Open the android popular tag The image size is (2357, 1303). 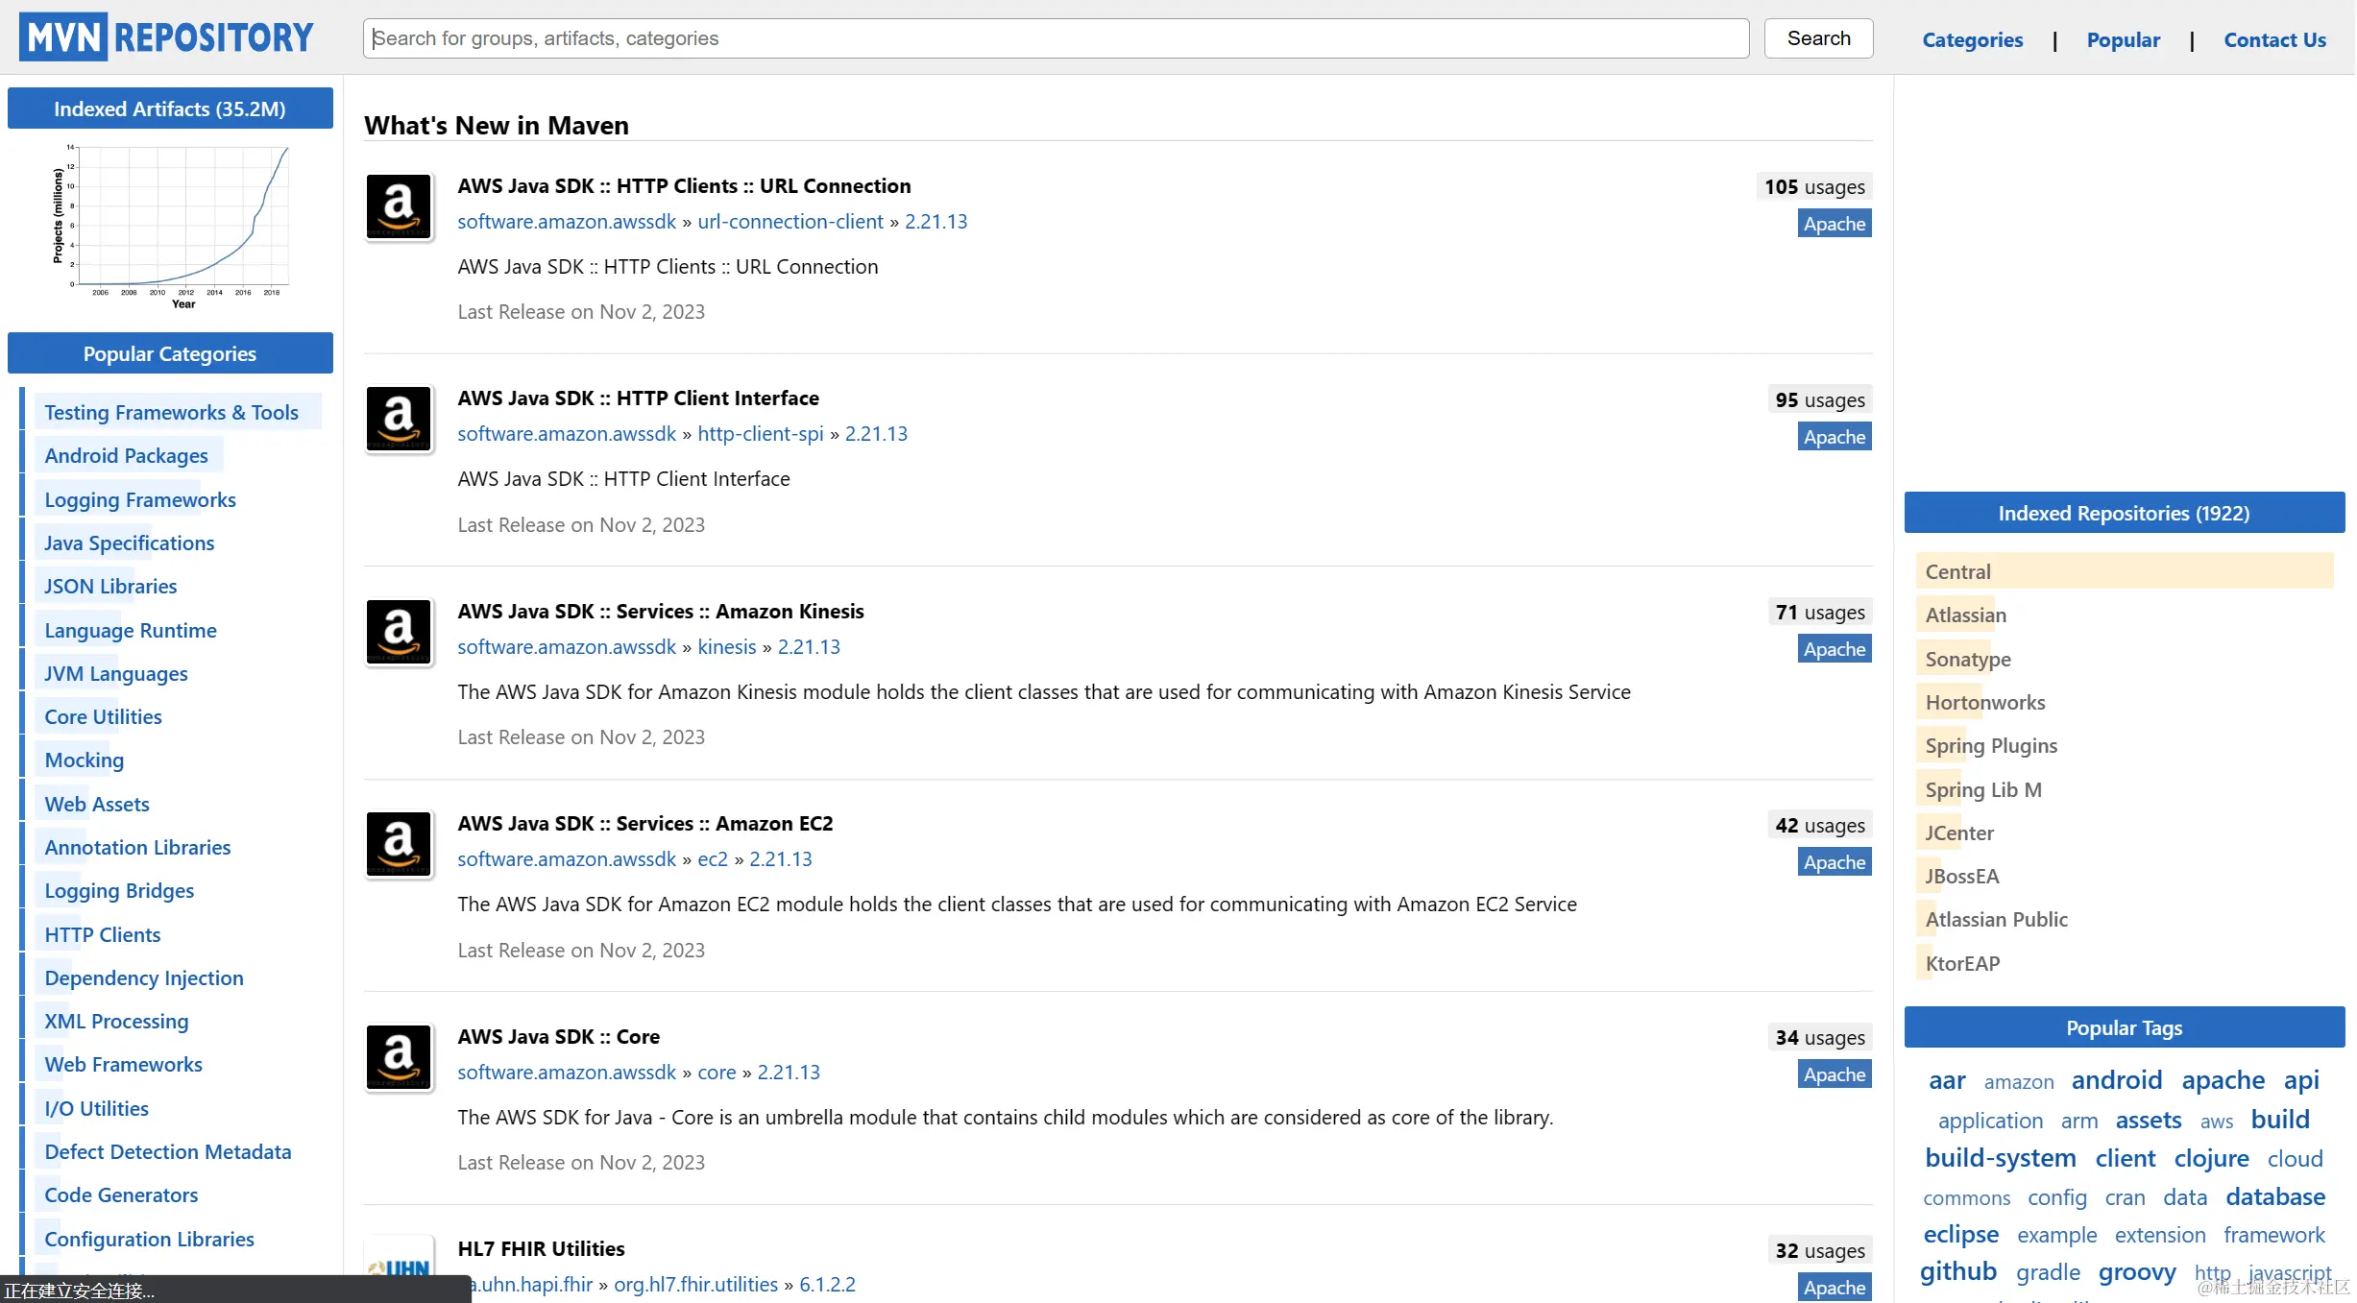2116,1080
